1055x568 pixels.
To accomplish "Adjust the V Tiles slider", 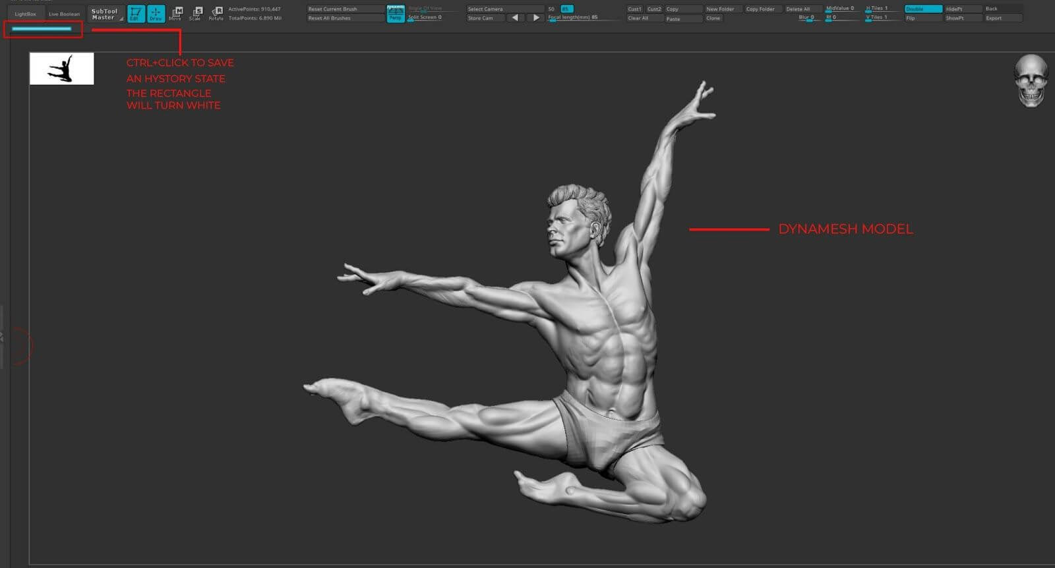I will (882, 18).
